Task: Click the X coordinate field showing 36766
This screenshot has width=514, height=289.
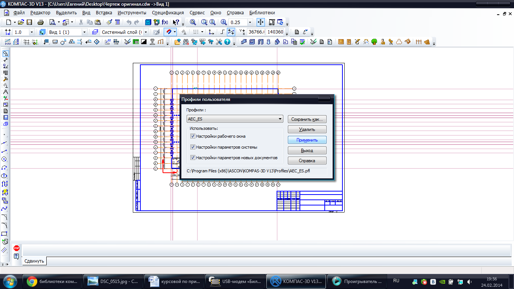Action: click(256, 32)
